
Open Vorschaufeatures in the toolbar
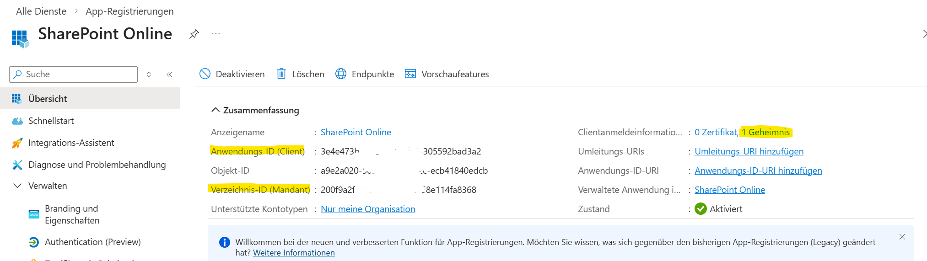click(447, 74)
